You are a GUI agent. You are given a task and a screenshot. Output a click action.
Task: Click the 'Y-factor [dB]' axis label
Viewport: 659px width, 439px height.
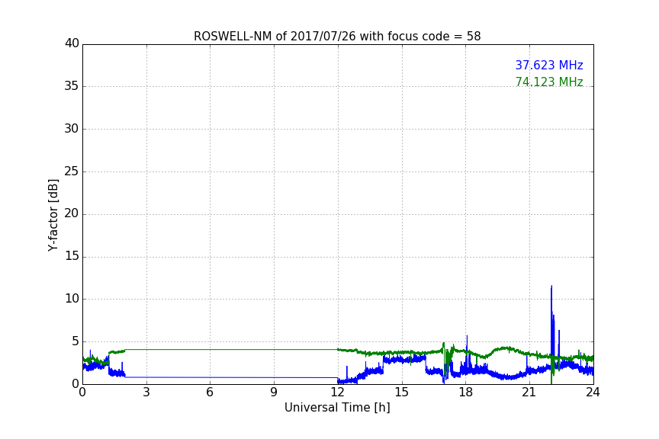tap(53, 215)
